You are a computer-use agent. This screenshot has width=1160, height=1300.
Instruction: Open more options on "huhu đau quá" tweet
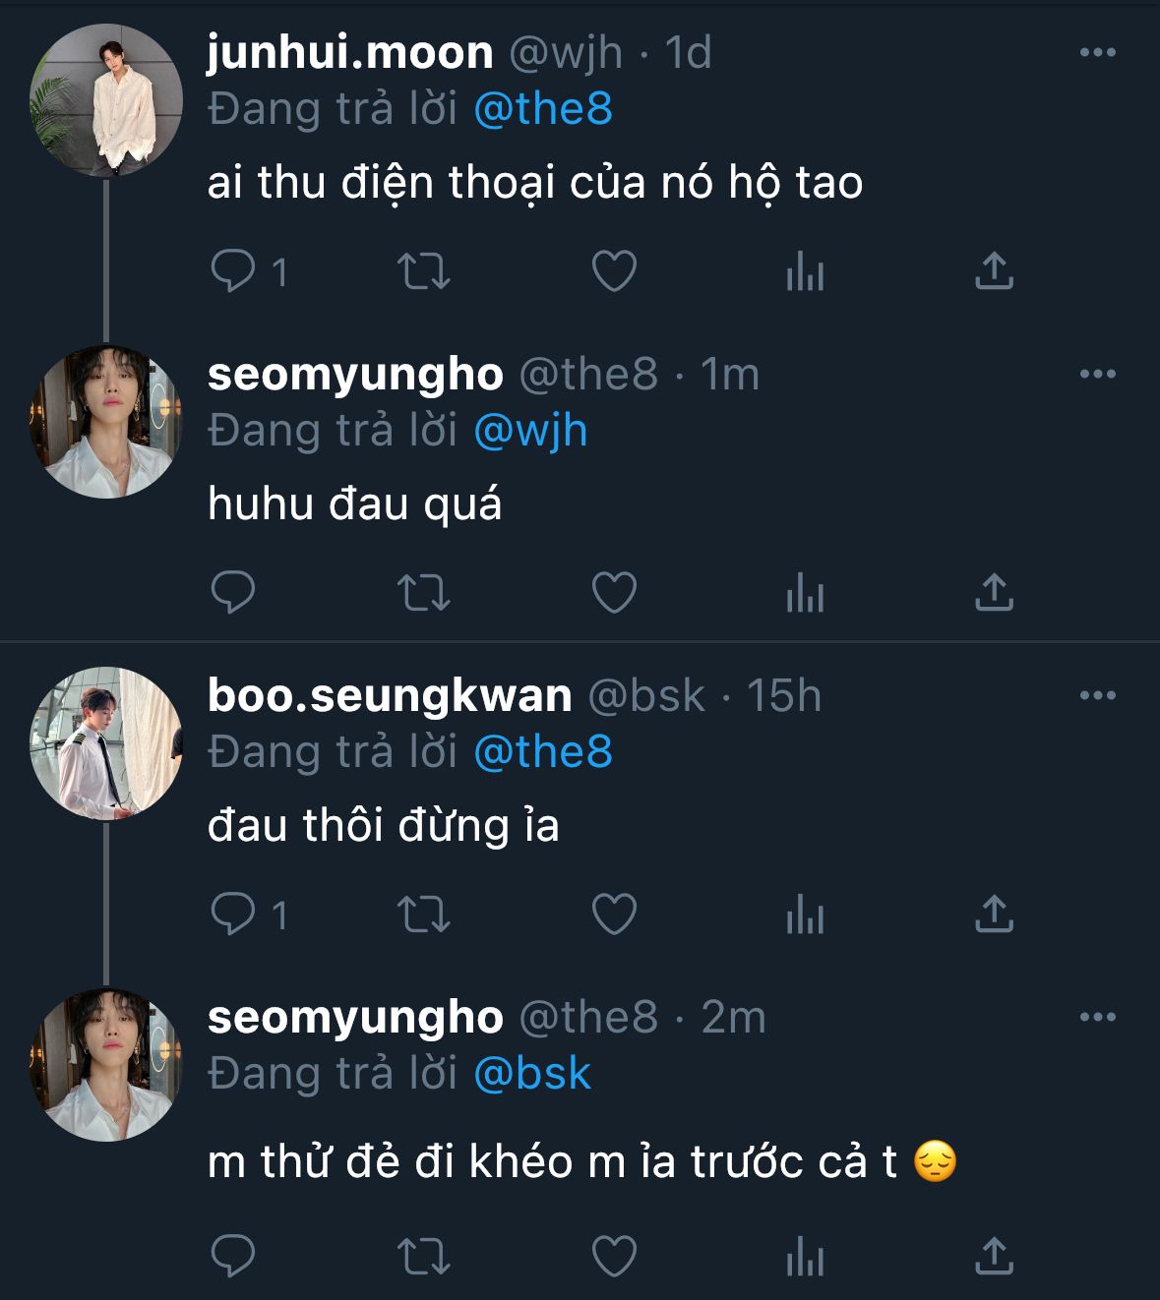click(x=1097, y=374)
